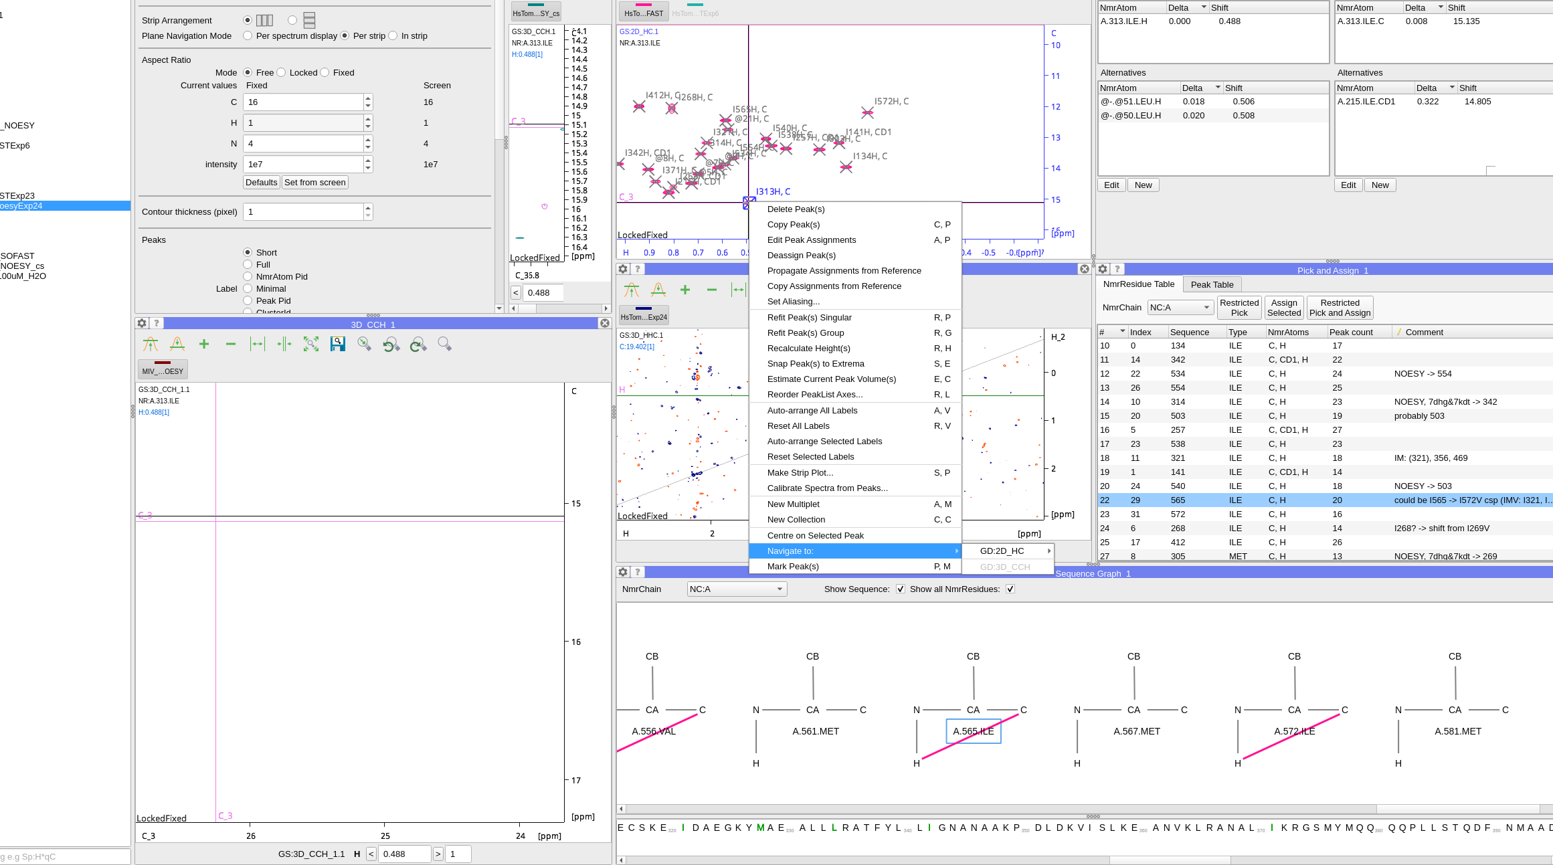Click the reset zoom to full spectrum icon
The image size is (1553, 865).
(311, 344)
